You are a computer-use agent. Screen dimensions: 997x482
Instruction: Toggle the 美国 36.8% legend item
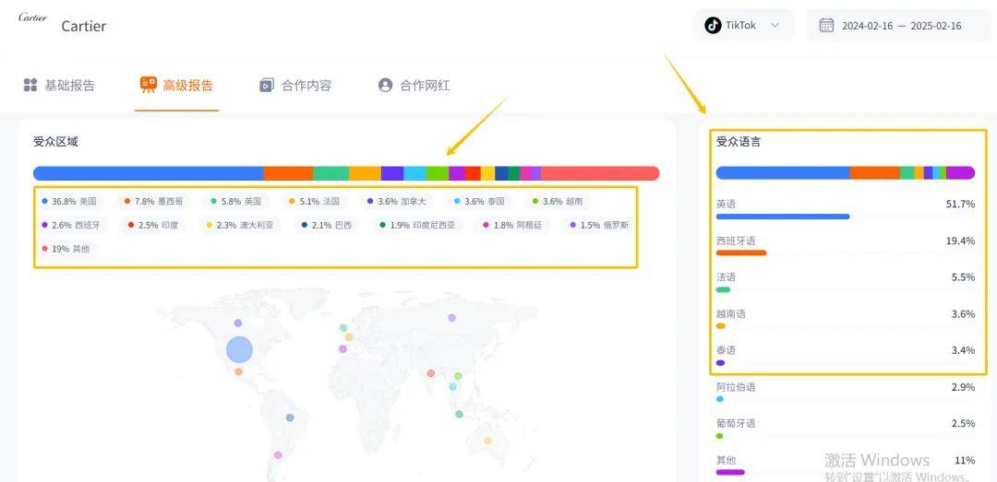(x=69, y=201)
